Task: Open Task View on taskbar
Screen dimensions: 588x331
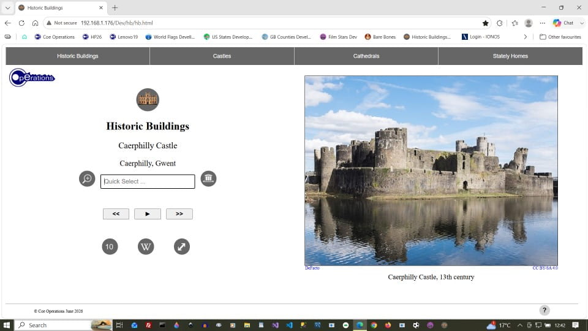Action: pos(119,325)
